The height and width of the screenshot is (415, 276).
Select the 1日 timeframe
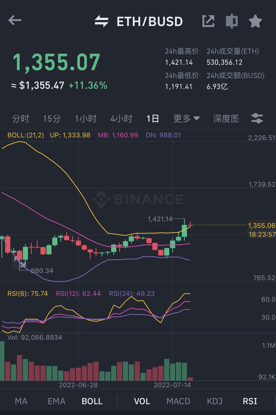[153, 119]
